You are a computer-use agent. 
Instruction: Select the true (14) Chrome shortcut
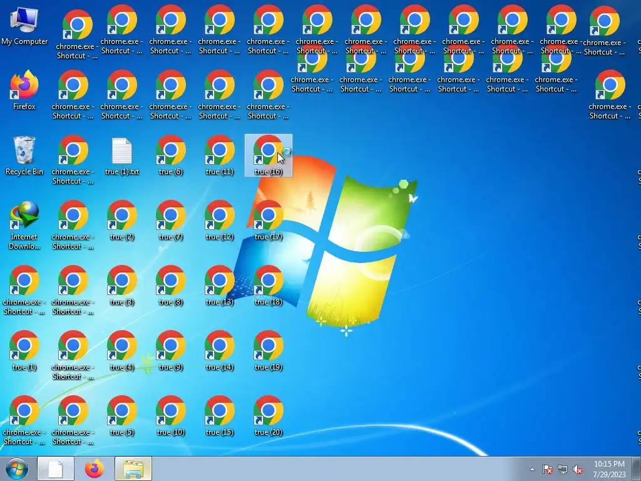220,351
